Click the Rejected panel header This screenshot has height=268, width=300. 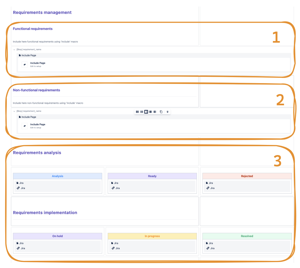tap(247, 176)
